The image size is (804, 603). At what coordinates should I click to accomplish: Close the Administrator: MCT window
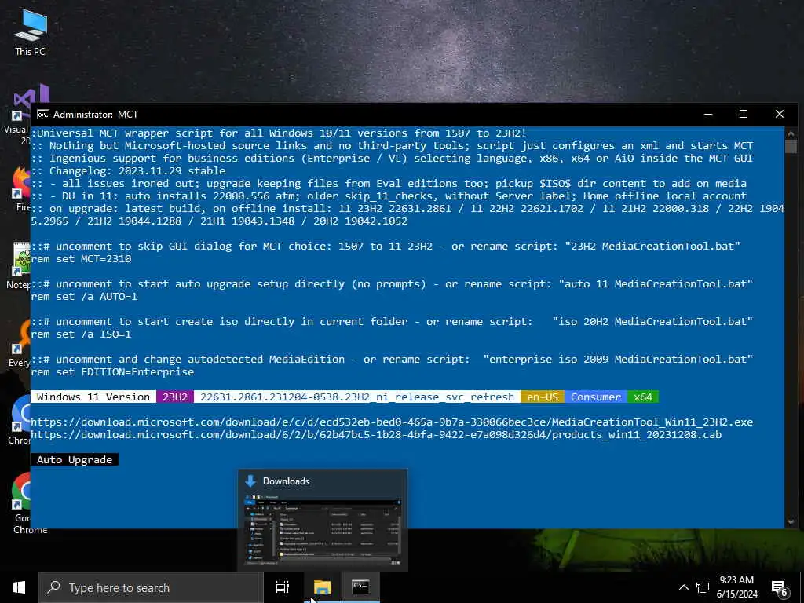780,114
